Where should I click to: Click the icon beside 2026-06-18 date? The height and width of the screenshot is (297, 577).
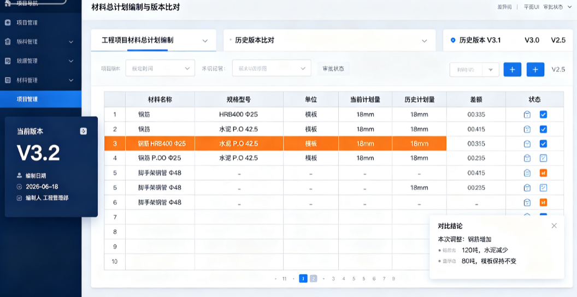(x=20, y=187)
